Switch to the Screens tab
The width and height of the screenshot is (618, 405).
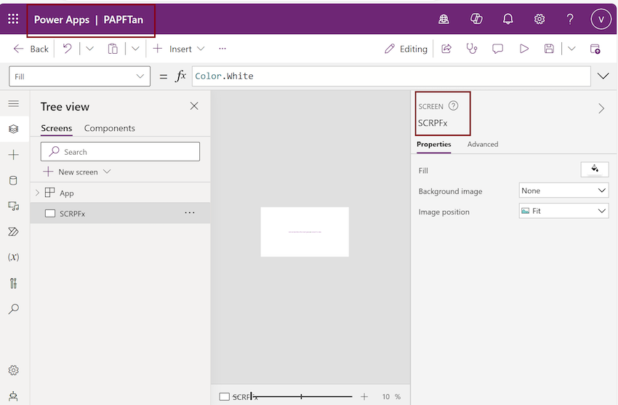pyautogui.click(x=57, y=129)
